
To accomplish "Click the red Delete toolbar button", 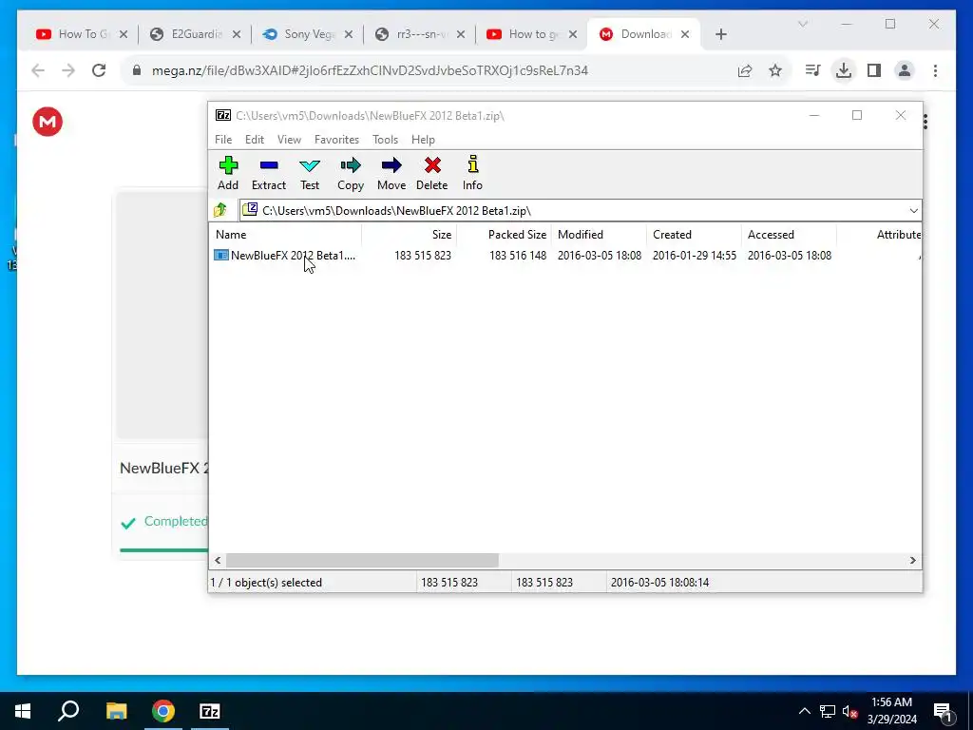I will tap(432, 173).
